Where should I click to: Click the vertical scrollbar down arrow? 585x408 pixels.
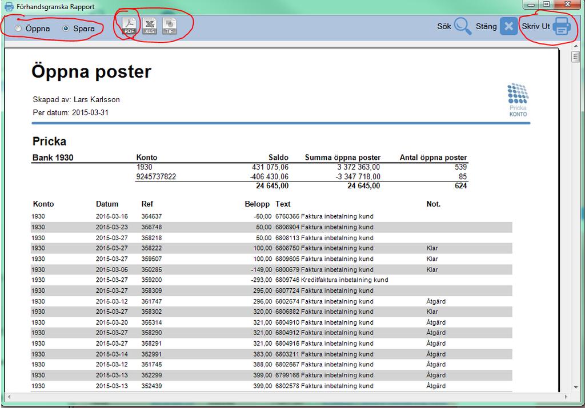coord(575,387)
